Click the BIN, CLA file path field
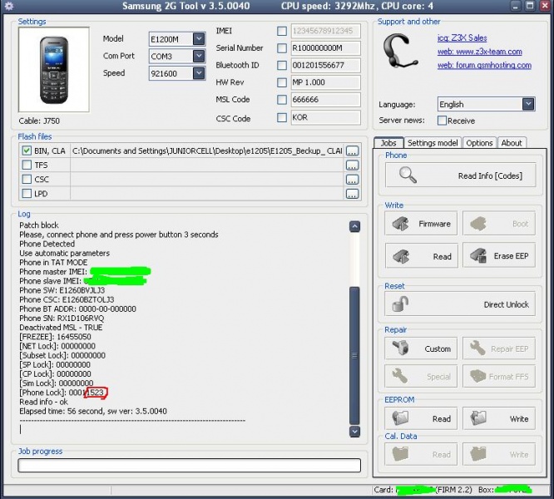Screen dimensions: 554x499 pos(206,151)
